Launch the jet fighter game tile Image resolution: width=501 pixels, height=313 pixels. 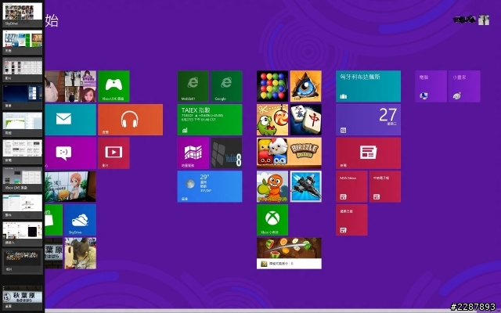pyautogui.click(x=306, y=186)
